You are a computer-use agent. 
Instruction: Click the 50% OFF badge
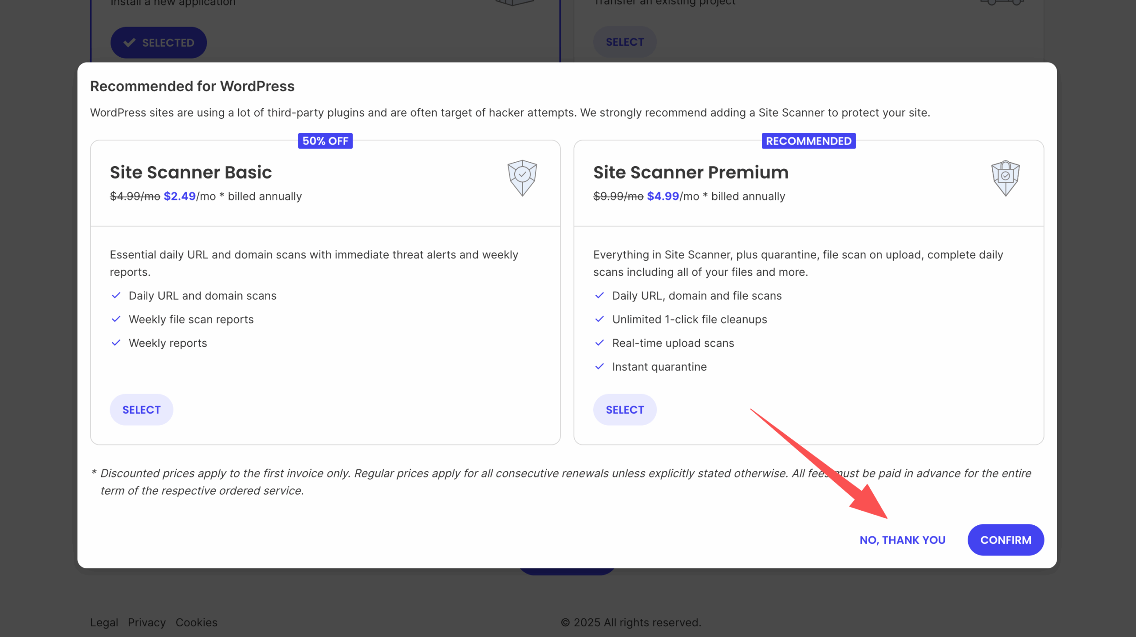pyautogui.click(x=325, y=141)
